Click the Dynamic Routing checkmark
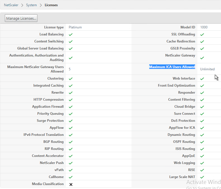This screenshot has width=221, height=189. click(x=202, y=135)
